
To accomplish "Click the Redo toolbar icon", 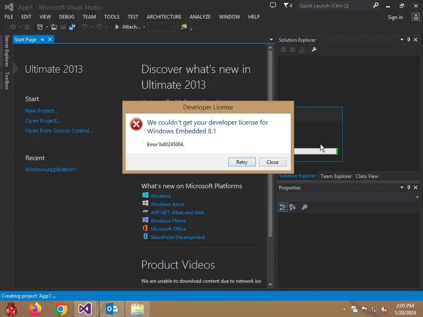I will tap(99, 27).
